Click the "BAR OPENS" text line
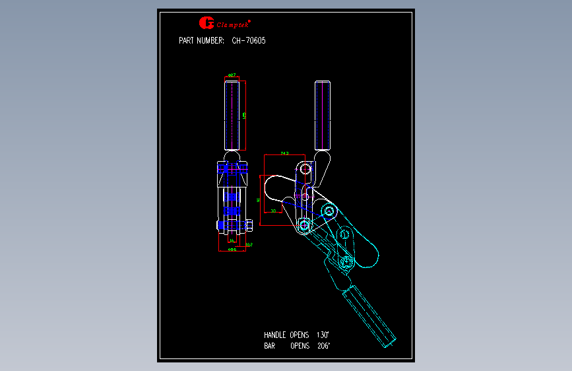572x371 pixels. tap(297, 346)
